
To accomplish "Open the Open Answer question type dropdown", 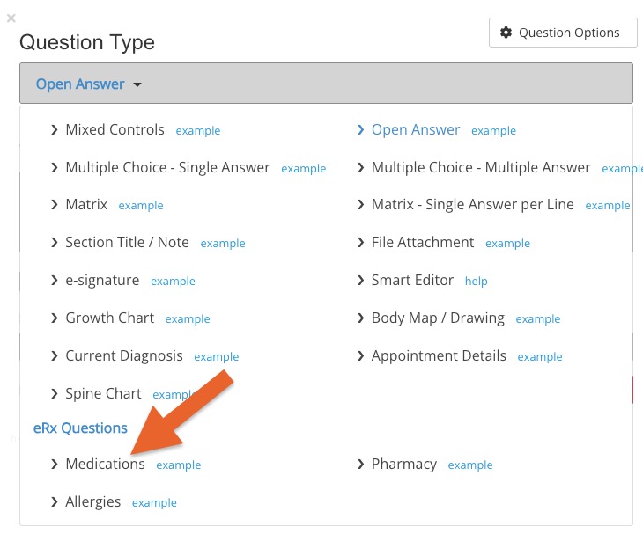I will (x=88, y=84).
